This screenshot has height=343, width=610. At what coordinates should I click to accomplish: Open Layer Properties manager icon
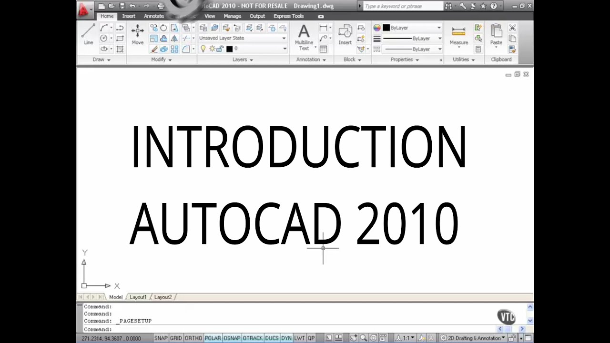point(203,28)
